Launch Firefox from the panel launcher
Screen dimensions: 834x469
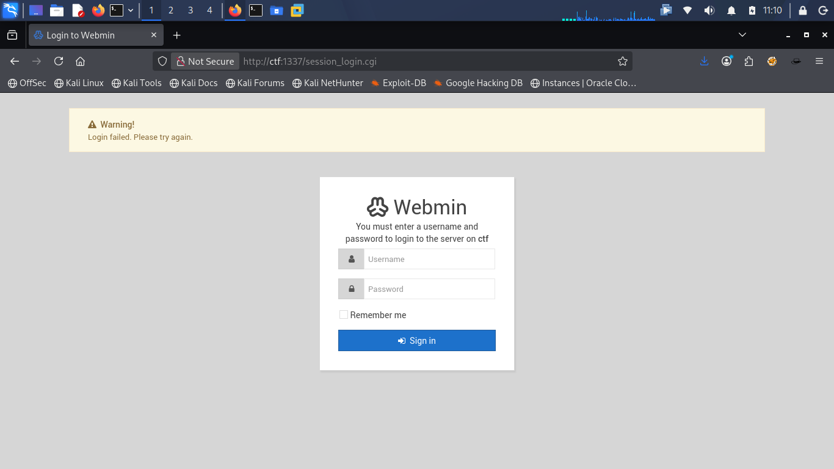[98, 10]
